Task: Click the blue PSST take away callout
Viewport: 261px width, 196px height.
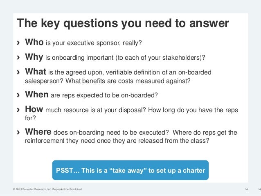Action: tap(130, 170)
